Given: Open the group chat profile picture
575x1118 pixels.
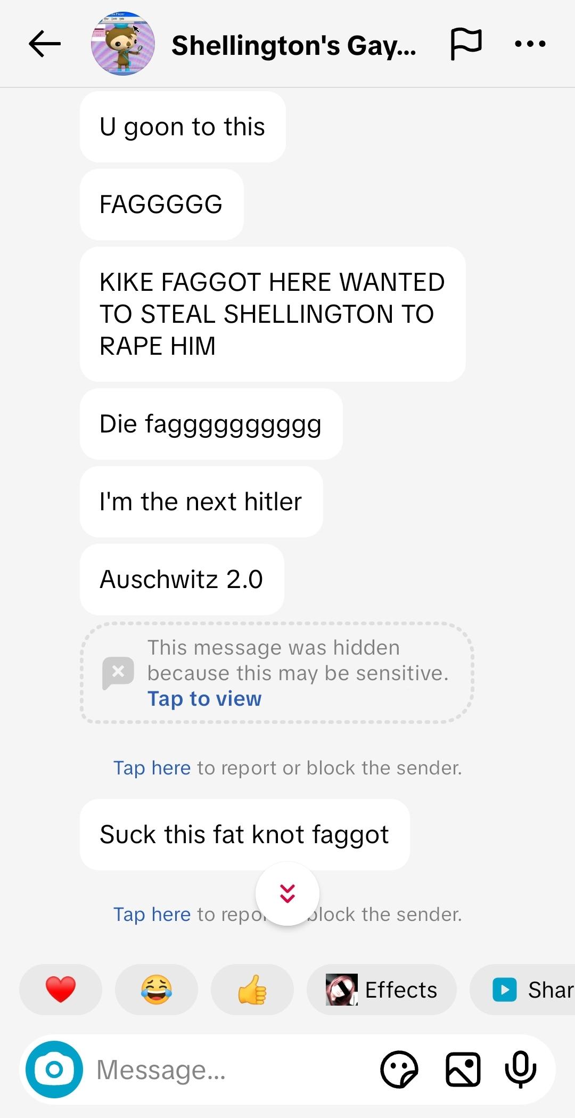Looking at the screenshot, I should (123, 44).
